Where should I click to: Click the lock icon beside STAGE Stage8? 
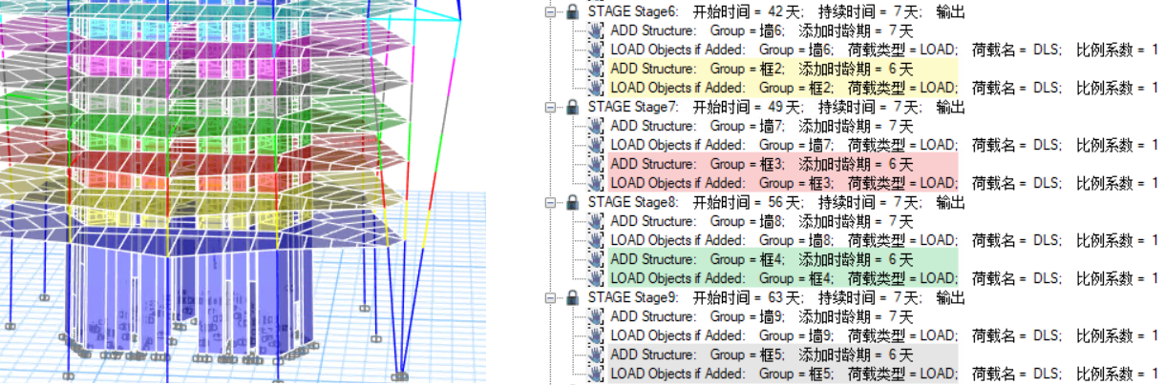[x=572, y=203]
